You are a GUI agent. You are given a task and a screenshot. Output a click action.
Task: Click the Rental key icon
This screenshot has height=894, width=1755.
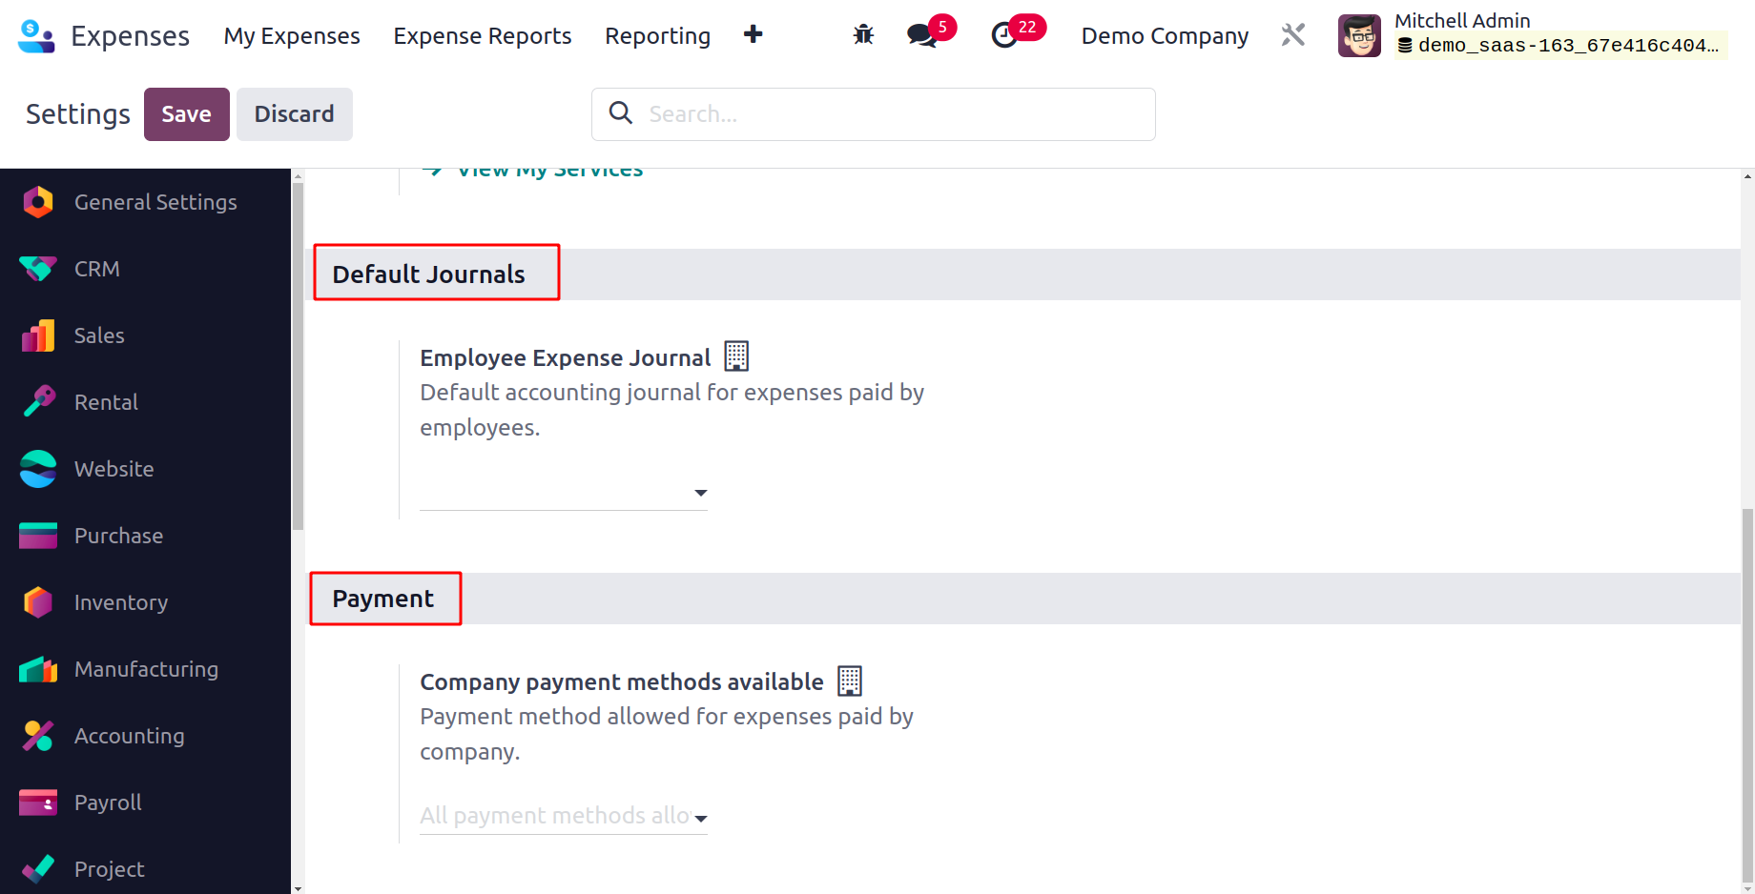38,402
